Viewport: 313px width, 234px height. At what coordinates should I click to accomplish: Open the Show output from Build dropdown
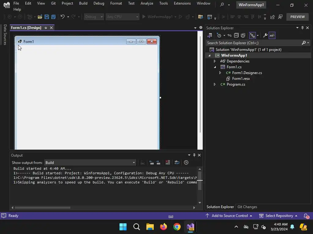coord(90,163)
